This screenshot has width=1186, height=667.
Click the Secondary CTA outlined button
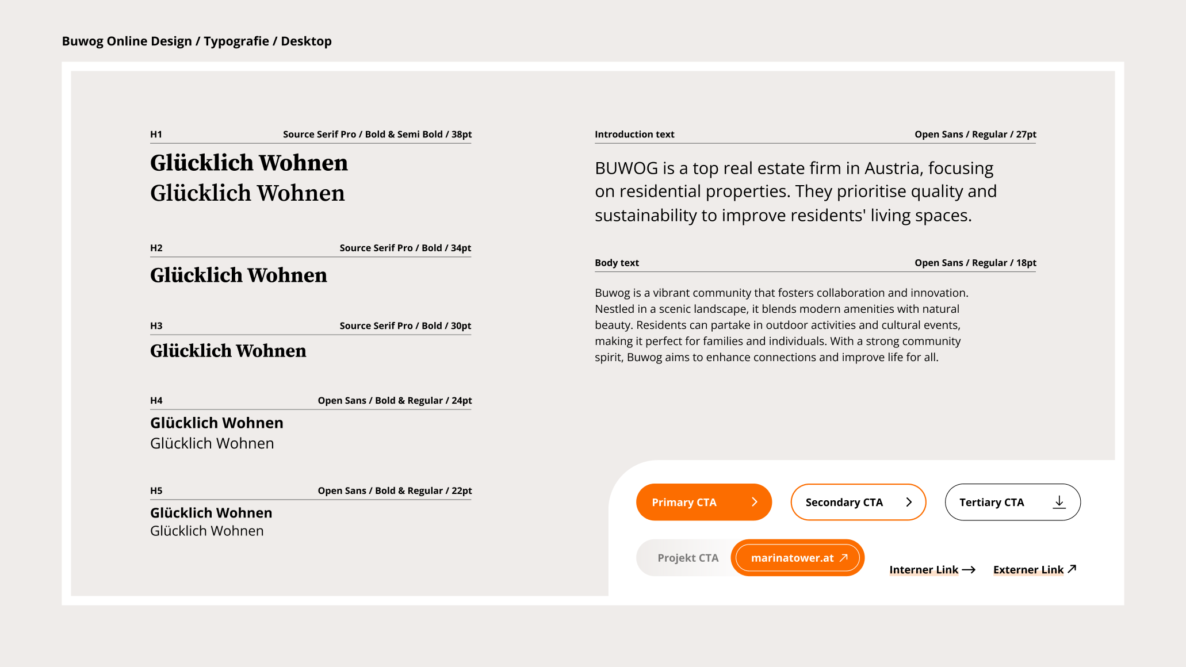pos(858,502)
